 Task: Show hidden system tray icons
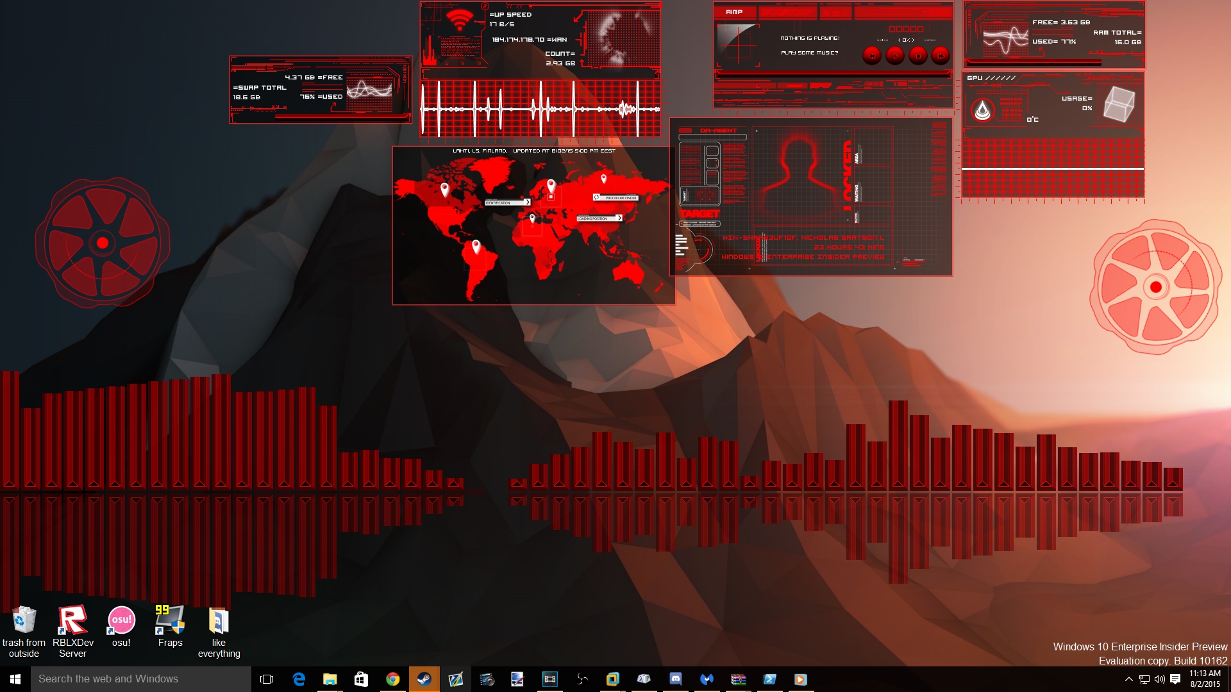coord(1129,679)
